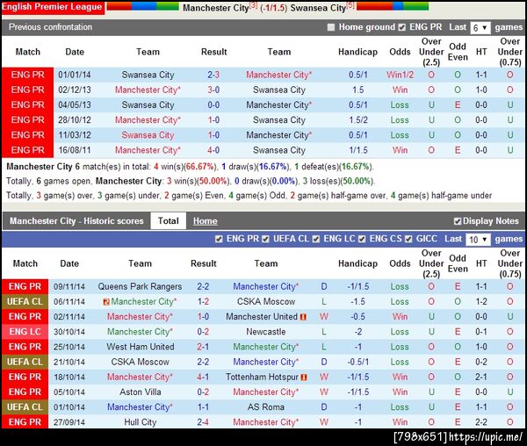Click Aston Villa team name
Screen dimensions: 527x446
pos(141,392)
